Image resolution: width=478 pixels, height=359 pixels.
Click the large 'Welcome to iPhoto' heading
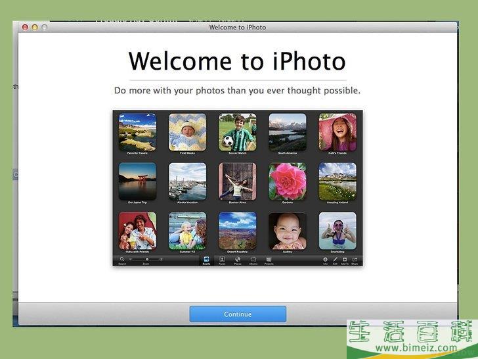tap(237, 61)
